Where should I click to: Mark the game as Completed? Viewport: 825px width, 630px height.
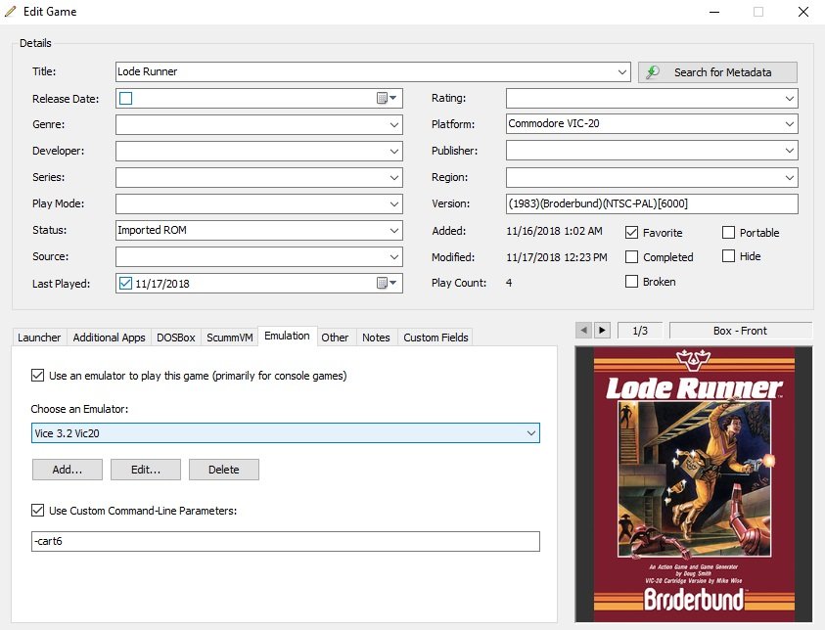tap(631, 256)
